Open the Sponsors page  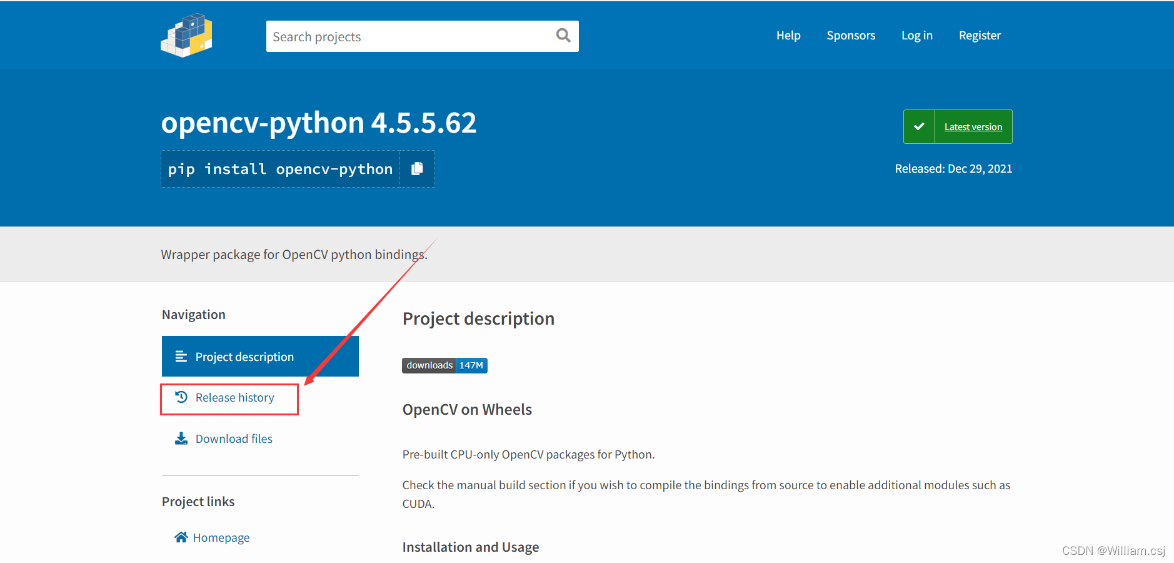(x=851, y=35)
